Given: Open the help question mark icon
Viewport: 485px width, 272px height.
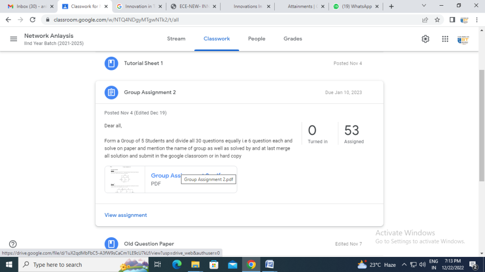Looking at the screenshot, I should point(13,244).
